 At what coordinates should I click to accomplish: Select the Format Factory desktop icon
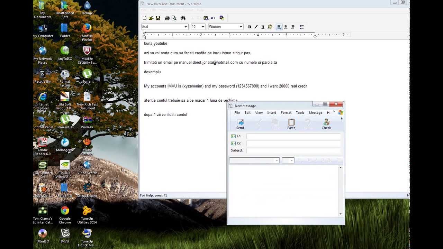[x=65, y=78]
